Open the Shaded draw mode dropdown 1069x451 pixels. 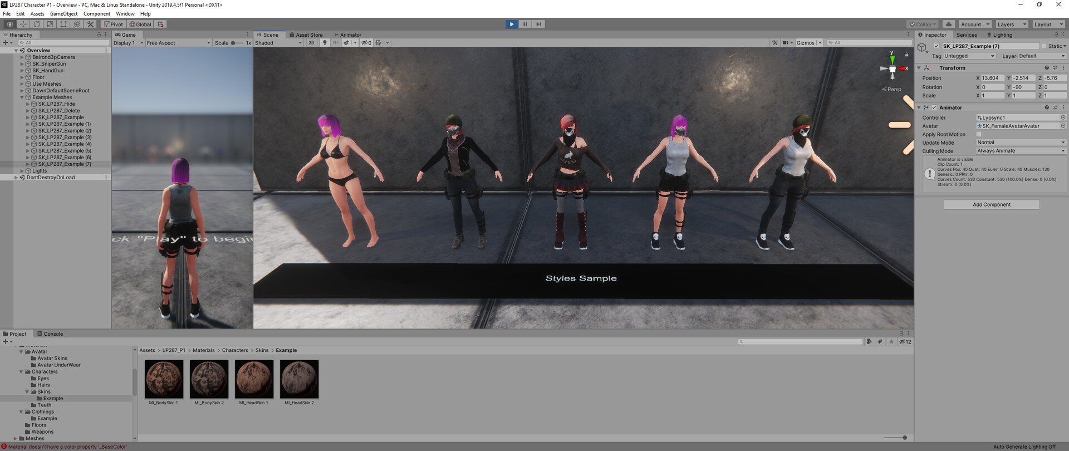[x=278, y=43]
